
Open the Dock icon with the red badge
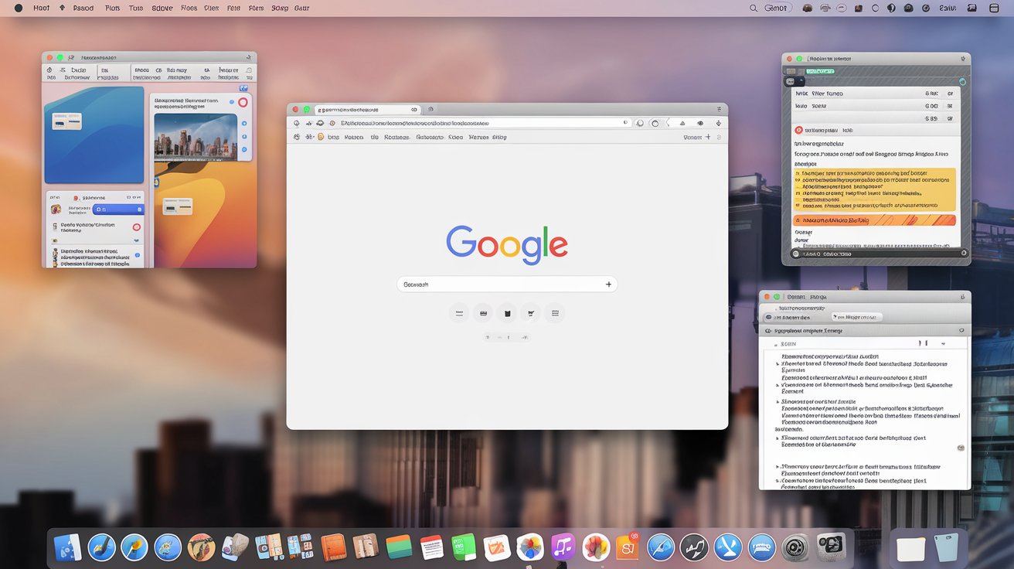(628, 547)
